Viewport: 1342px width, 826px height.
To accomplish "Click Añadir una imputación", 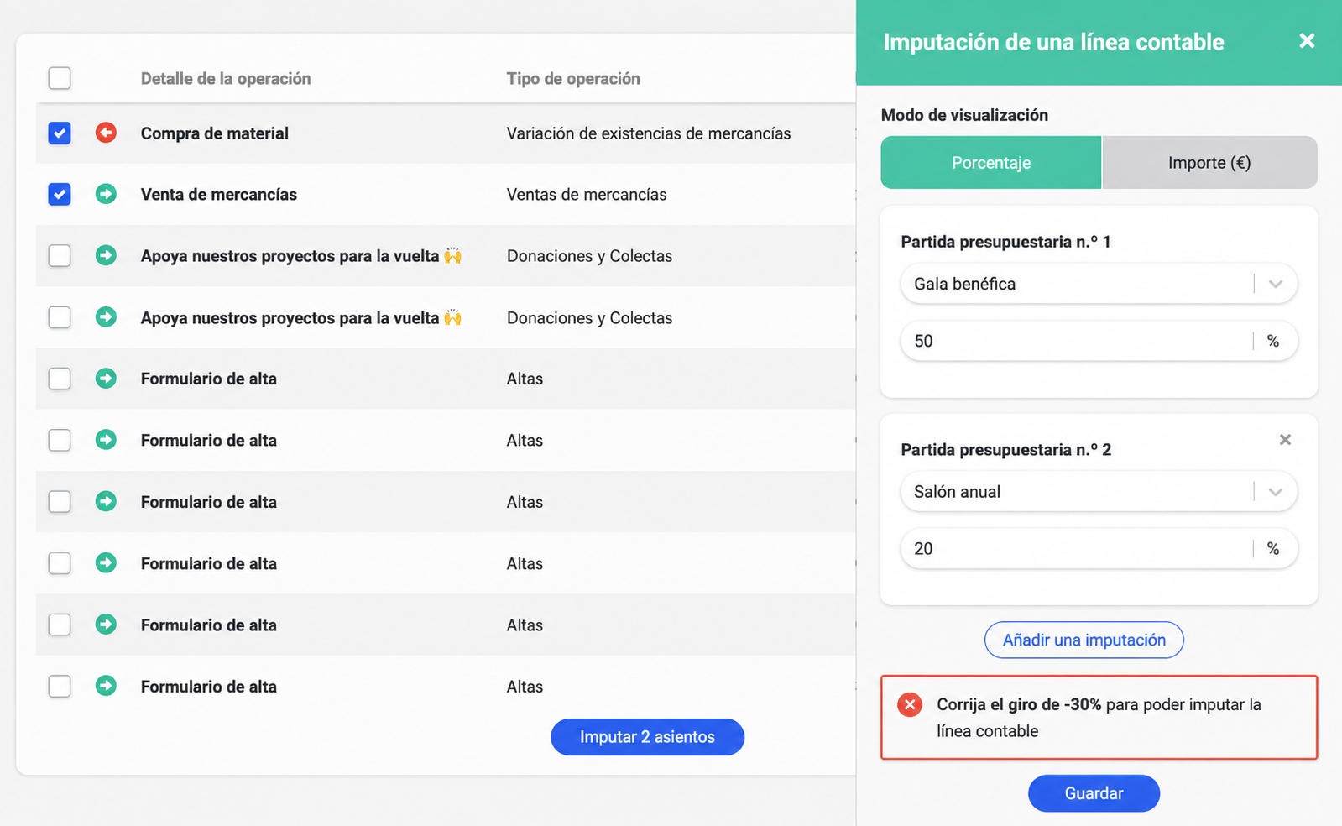I will pyautogui.click(x=1084, y=640).
